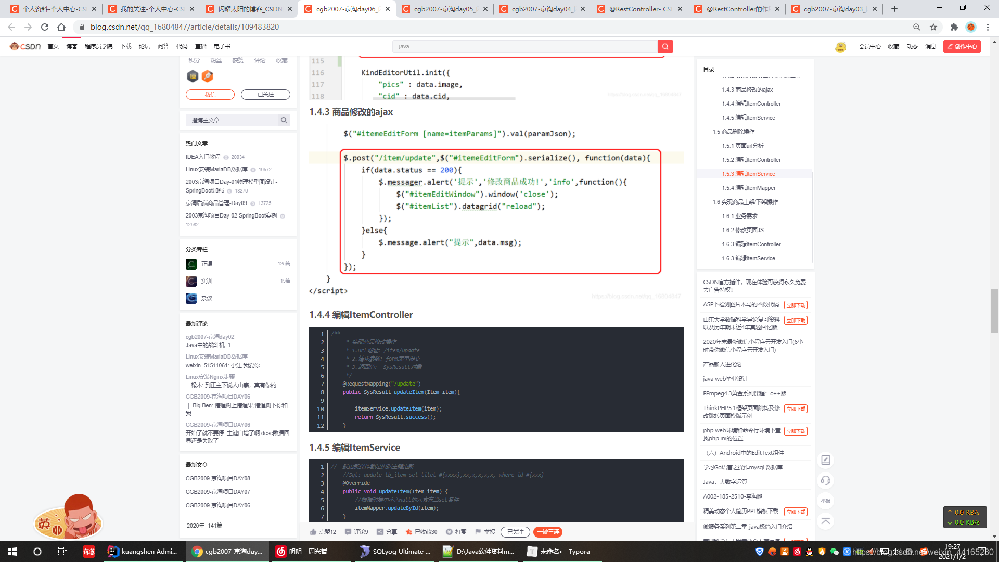Open Windows Start menu

point(12,551)
